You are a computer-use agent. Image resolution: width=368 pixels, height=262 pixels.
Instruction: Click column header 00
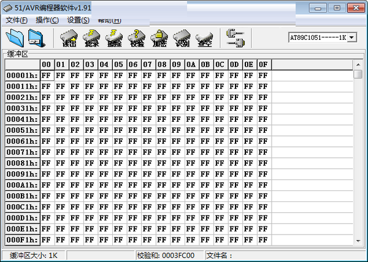tap(47, 65)
